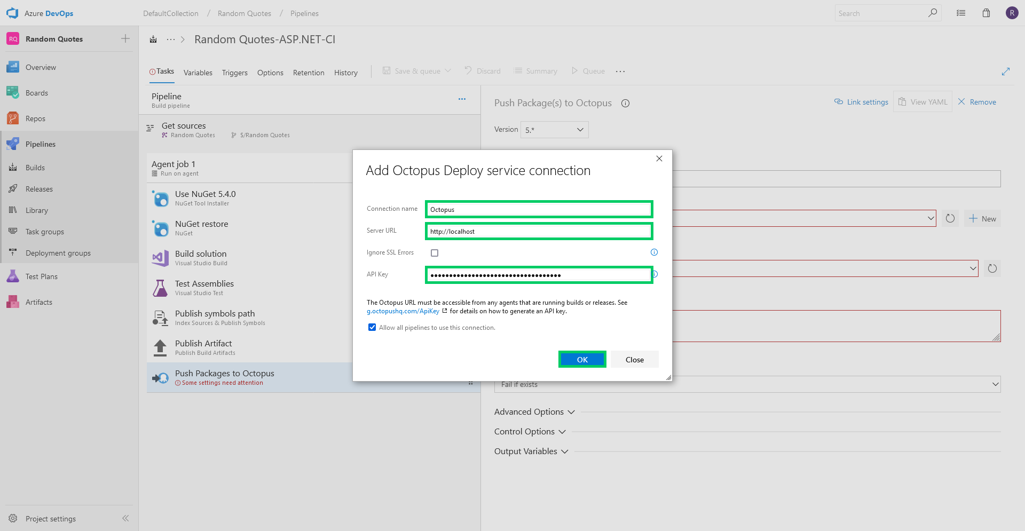Click the search magnifier icon
Viewport: 1025px width, 531px height.
pos(933,13)
